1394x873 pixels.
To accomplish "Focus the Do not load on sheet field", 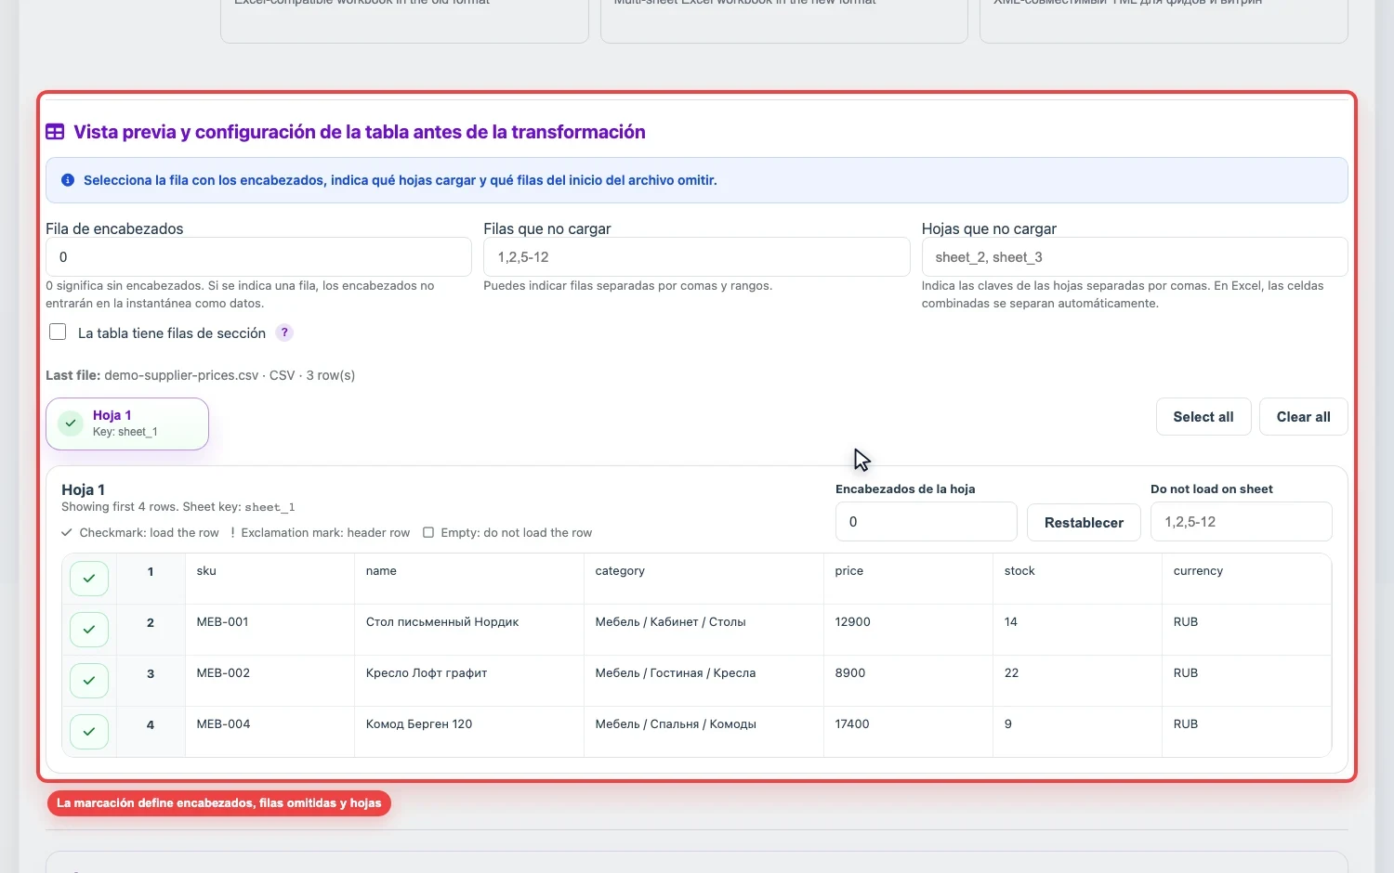I will coord(1241,522).
